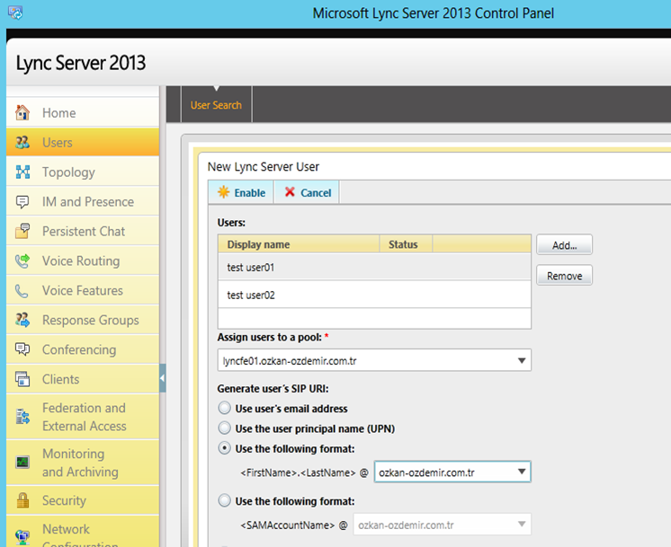Click the Network Configuration globe icon

(22, 537)
